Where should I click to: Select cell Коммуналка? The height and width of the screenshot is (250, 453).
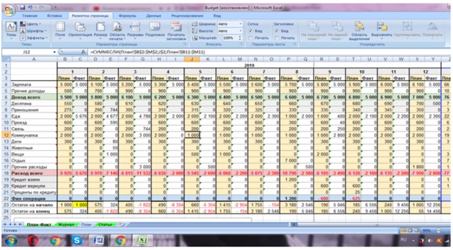(34, 135)
